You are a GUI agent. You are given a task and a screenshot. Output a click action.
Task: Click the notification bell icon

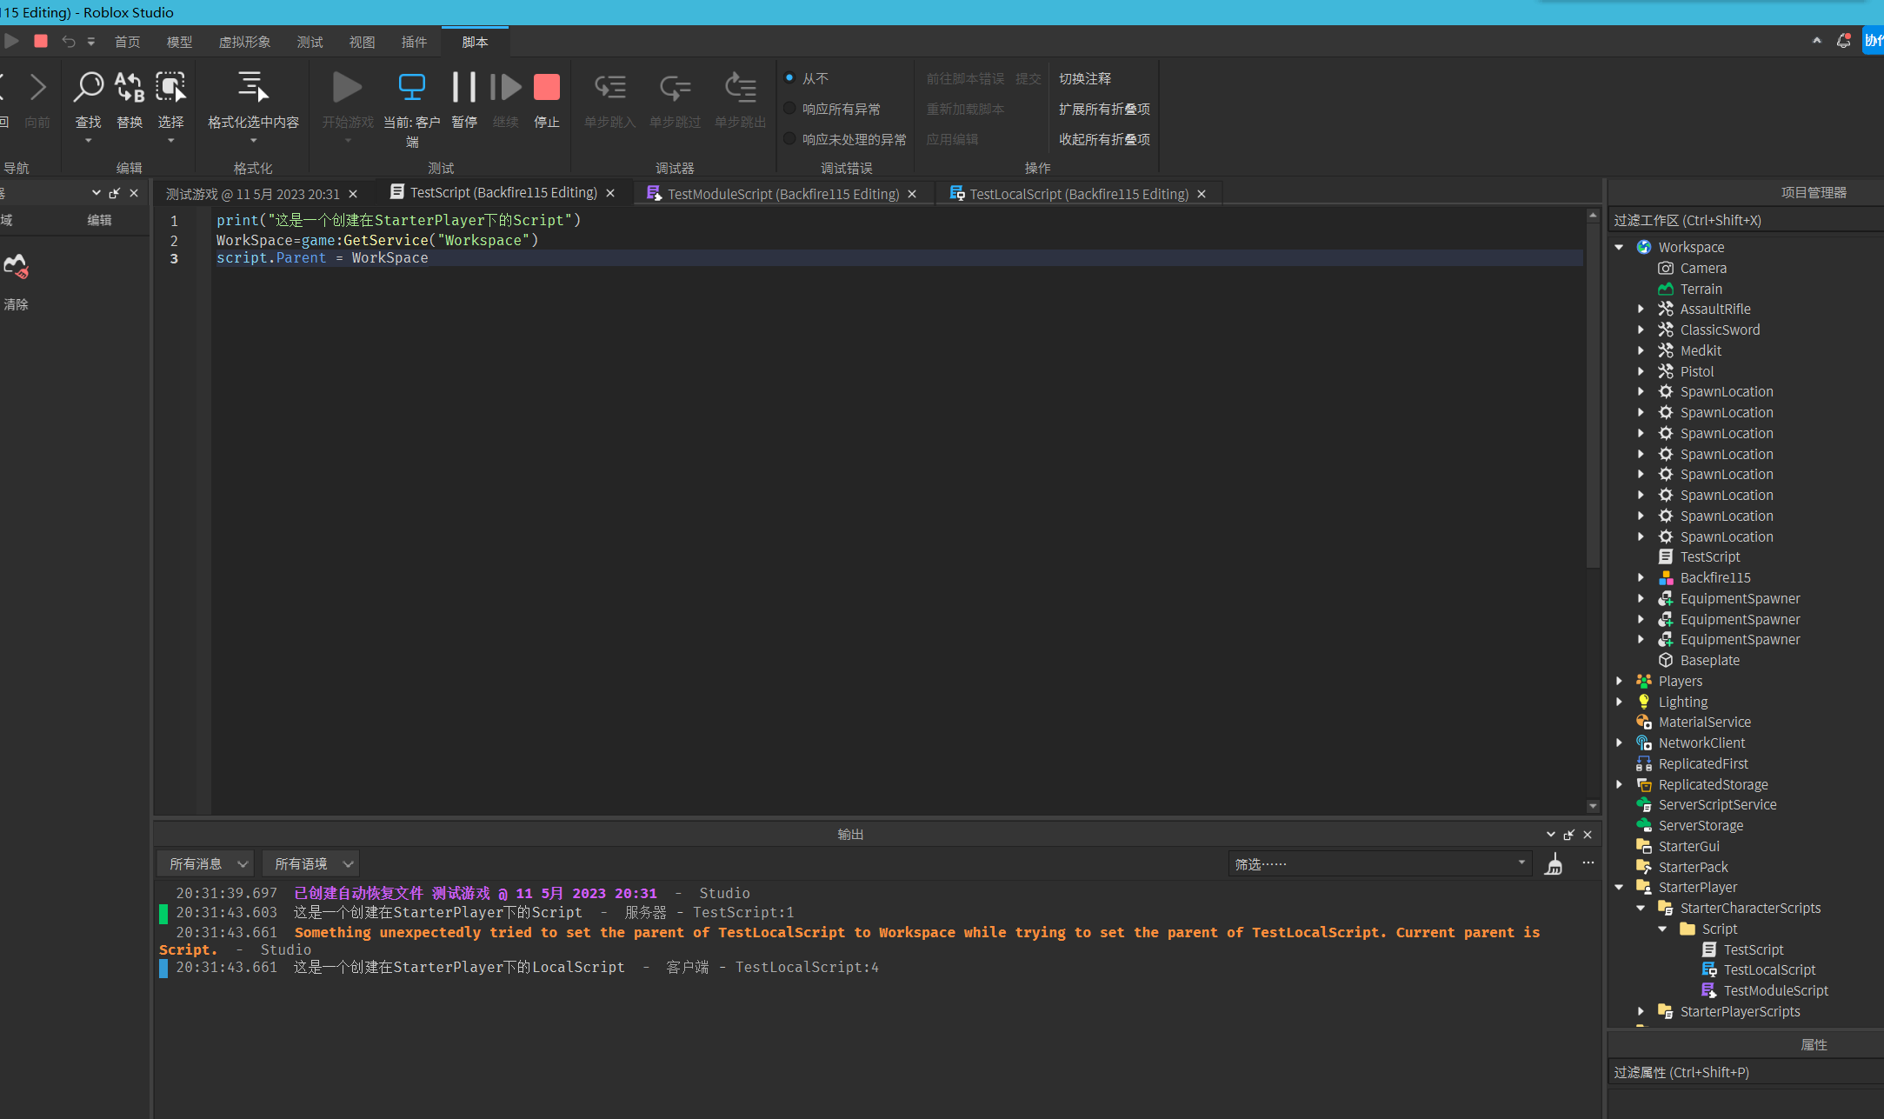[x=1843, y=41]
